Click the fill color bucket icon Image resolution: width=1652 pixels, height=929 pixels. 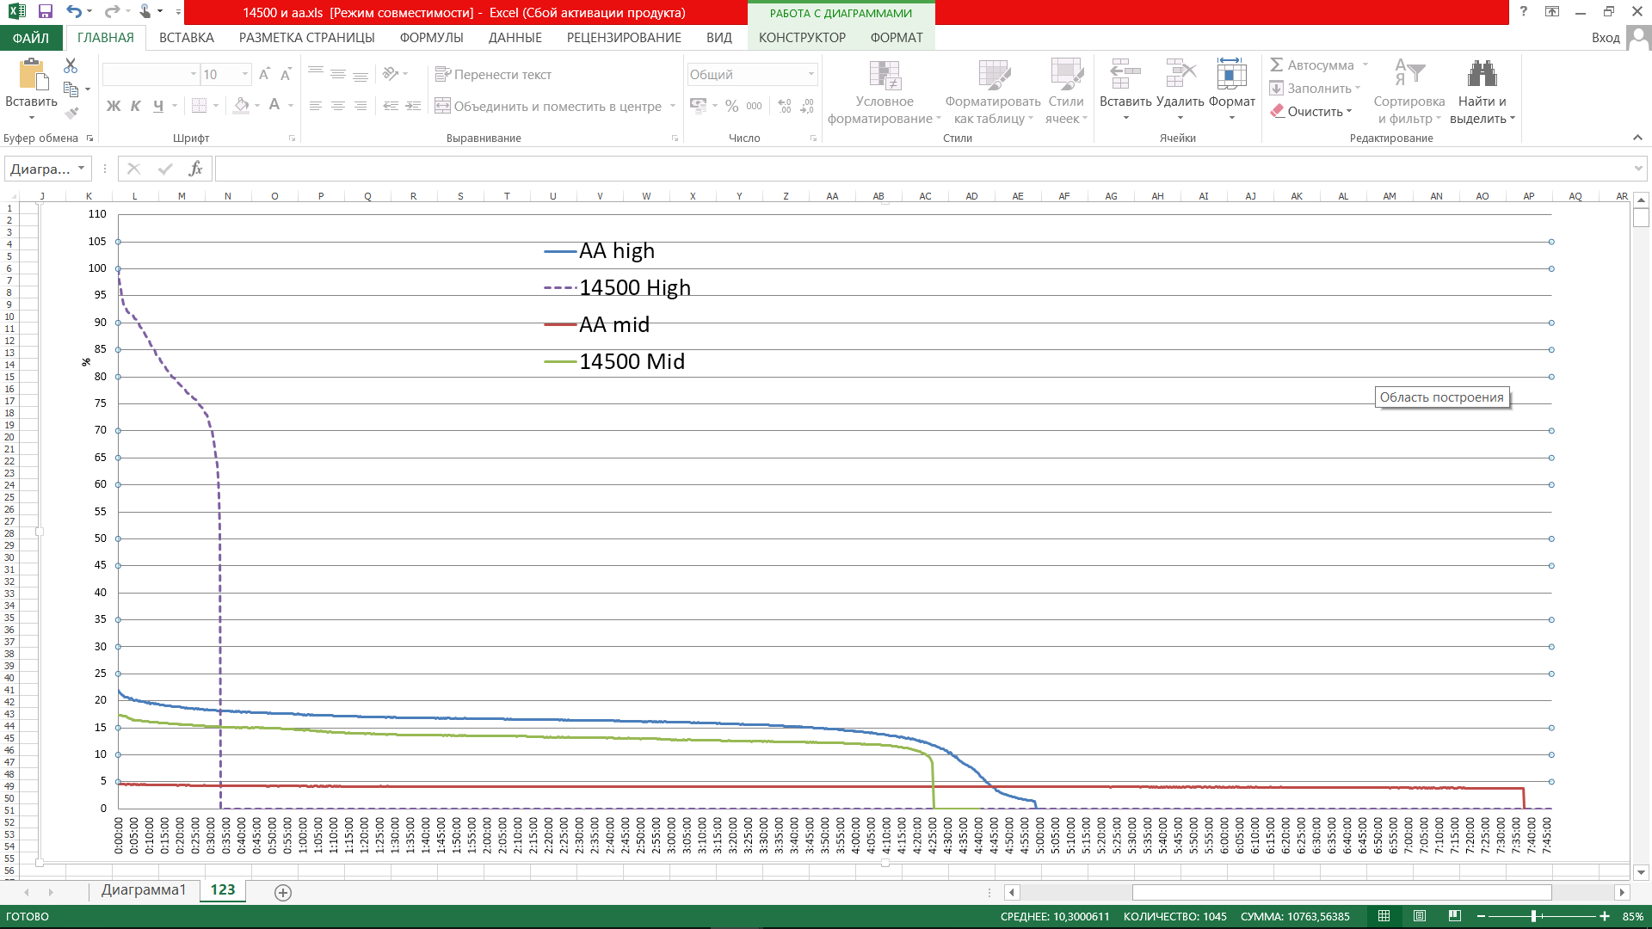[x=242, y=106]
